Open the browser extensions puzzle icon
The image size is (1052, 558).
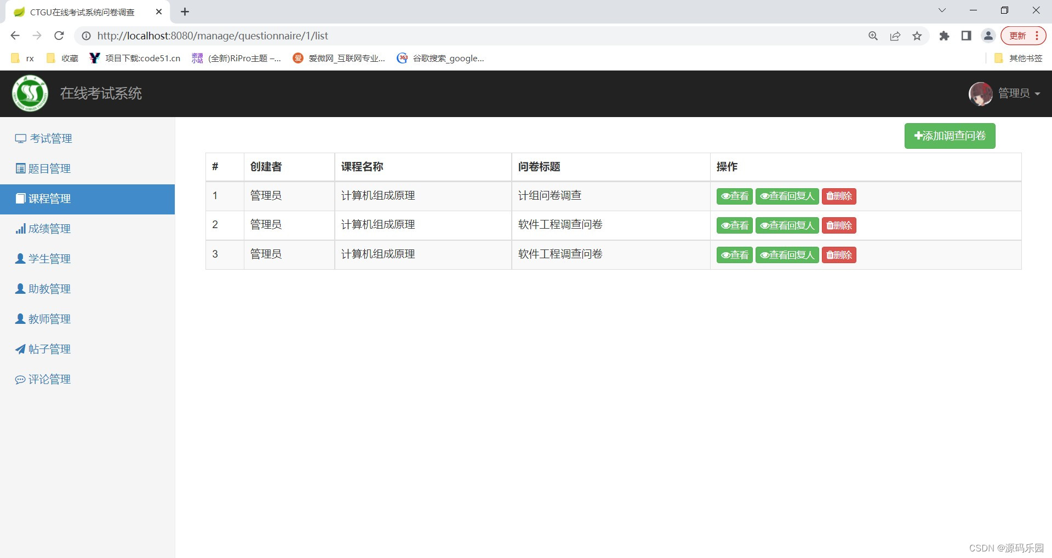945,36
